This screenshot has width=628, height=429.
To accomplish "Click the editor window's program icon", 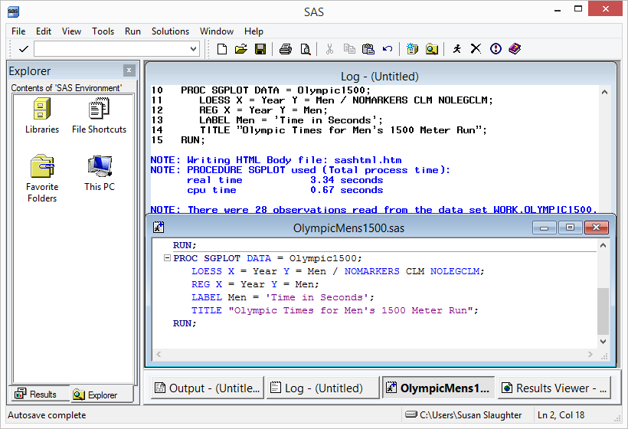I will pos(159,228).
